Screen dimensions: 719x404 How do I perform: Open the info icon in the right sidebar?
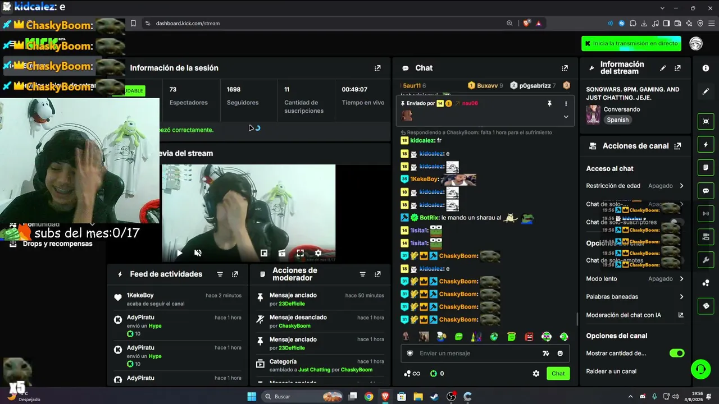[x=706, y=68]
